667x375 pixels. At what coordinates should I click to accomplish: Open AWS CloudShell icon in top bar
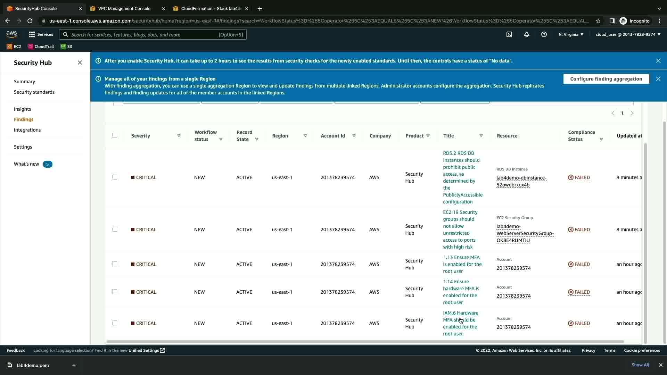[509, 34]
